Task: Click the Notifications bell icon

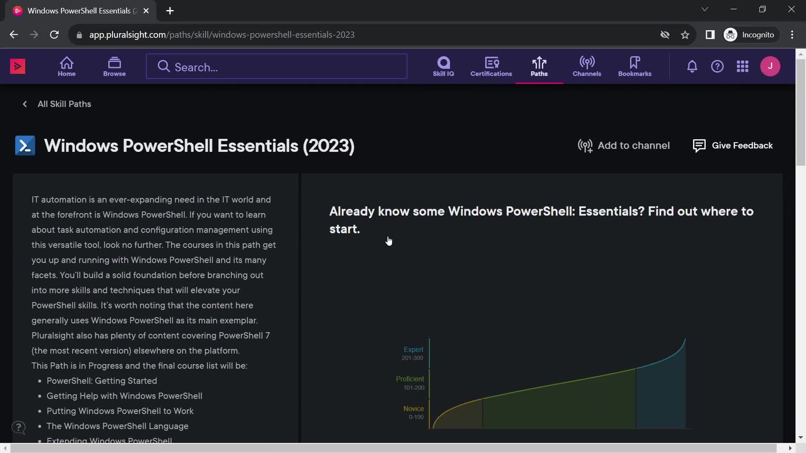Action: (x=692, y=66)
